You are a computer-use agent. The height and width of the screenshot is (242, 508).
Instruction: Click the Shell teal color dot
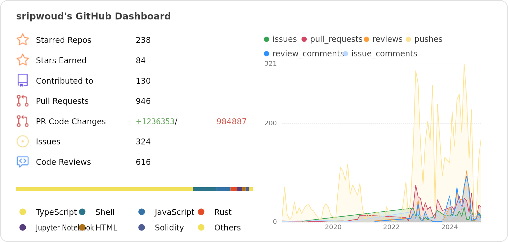pos(82,212)
